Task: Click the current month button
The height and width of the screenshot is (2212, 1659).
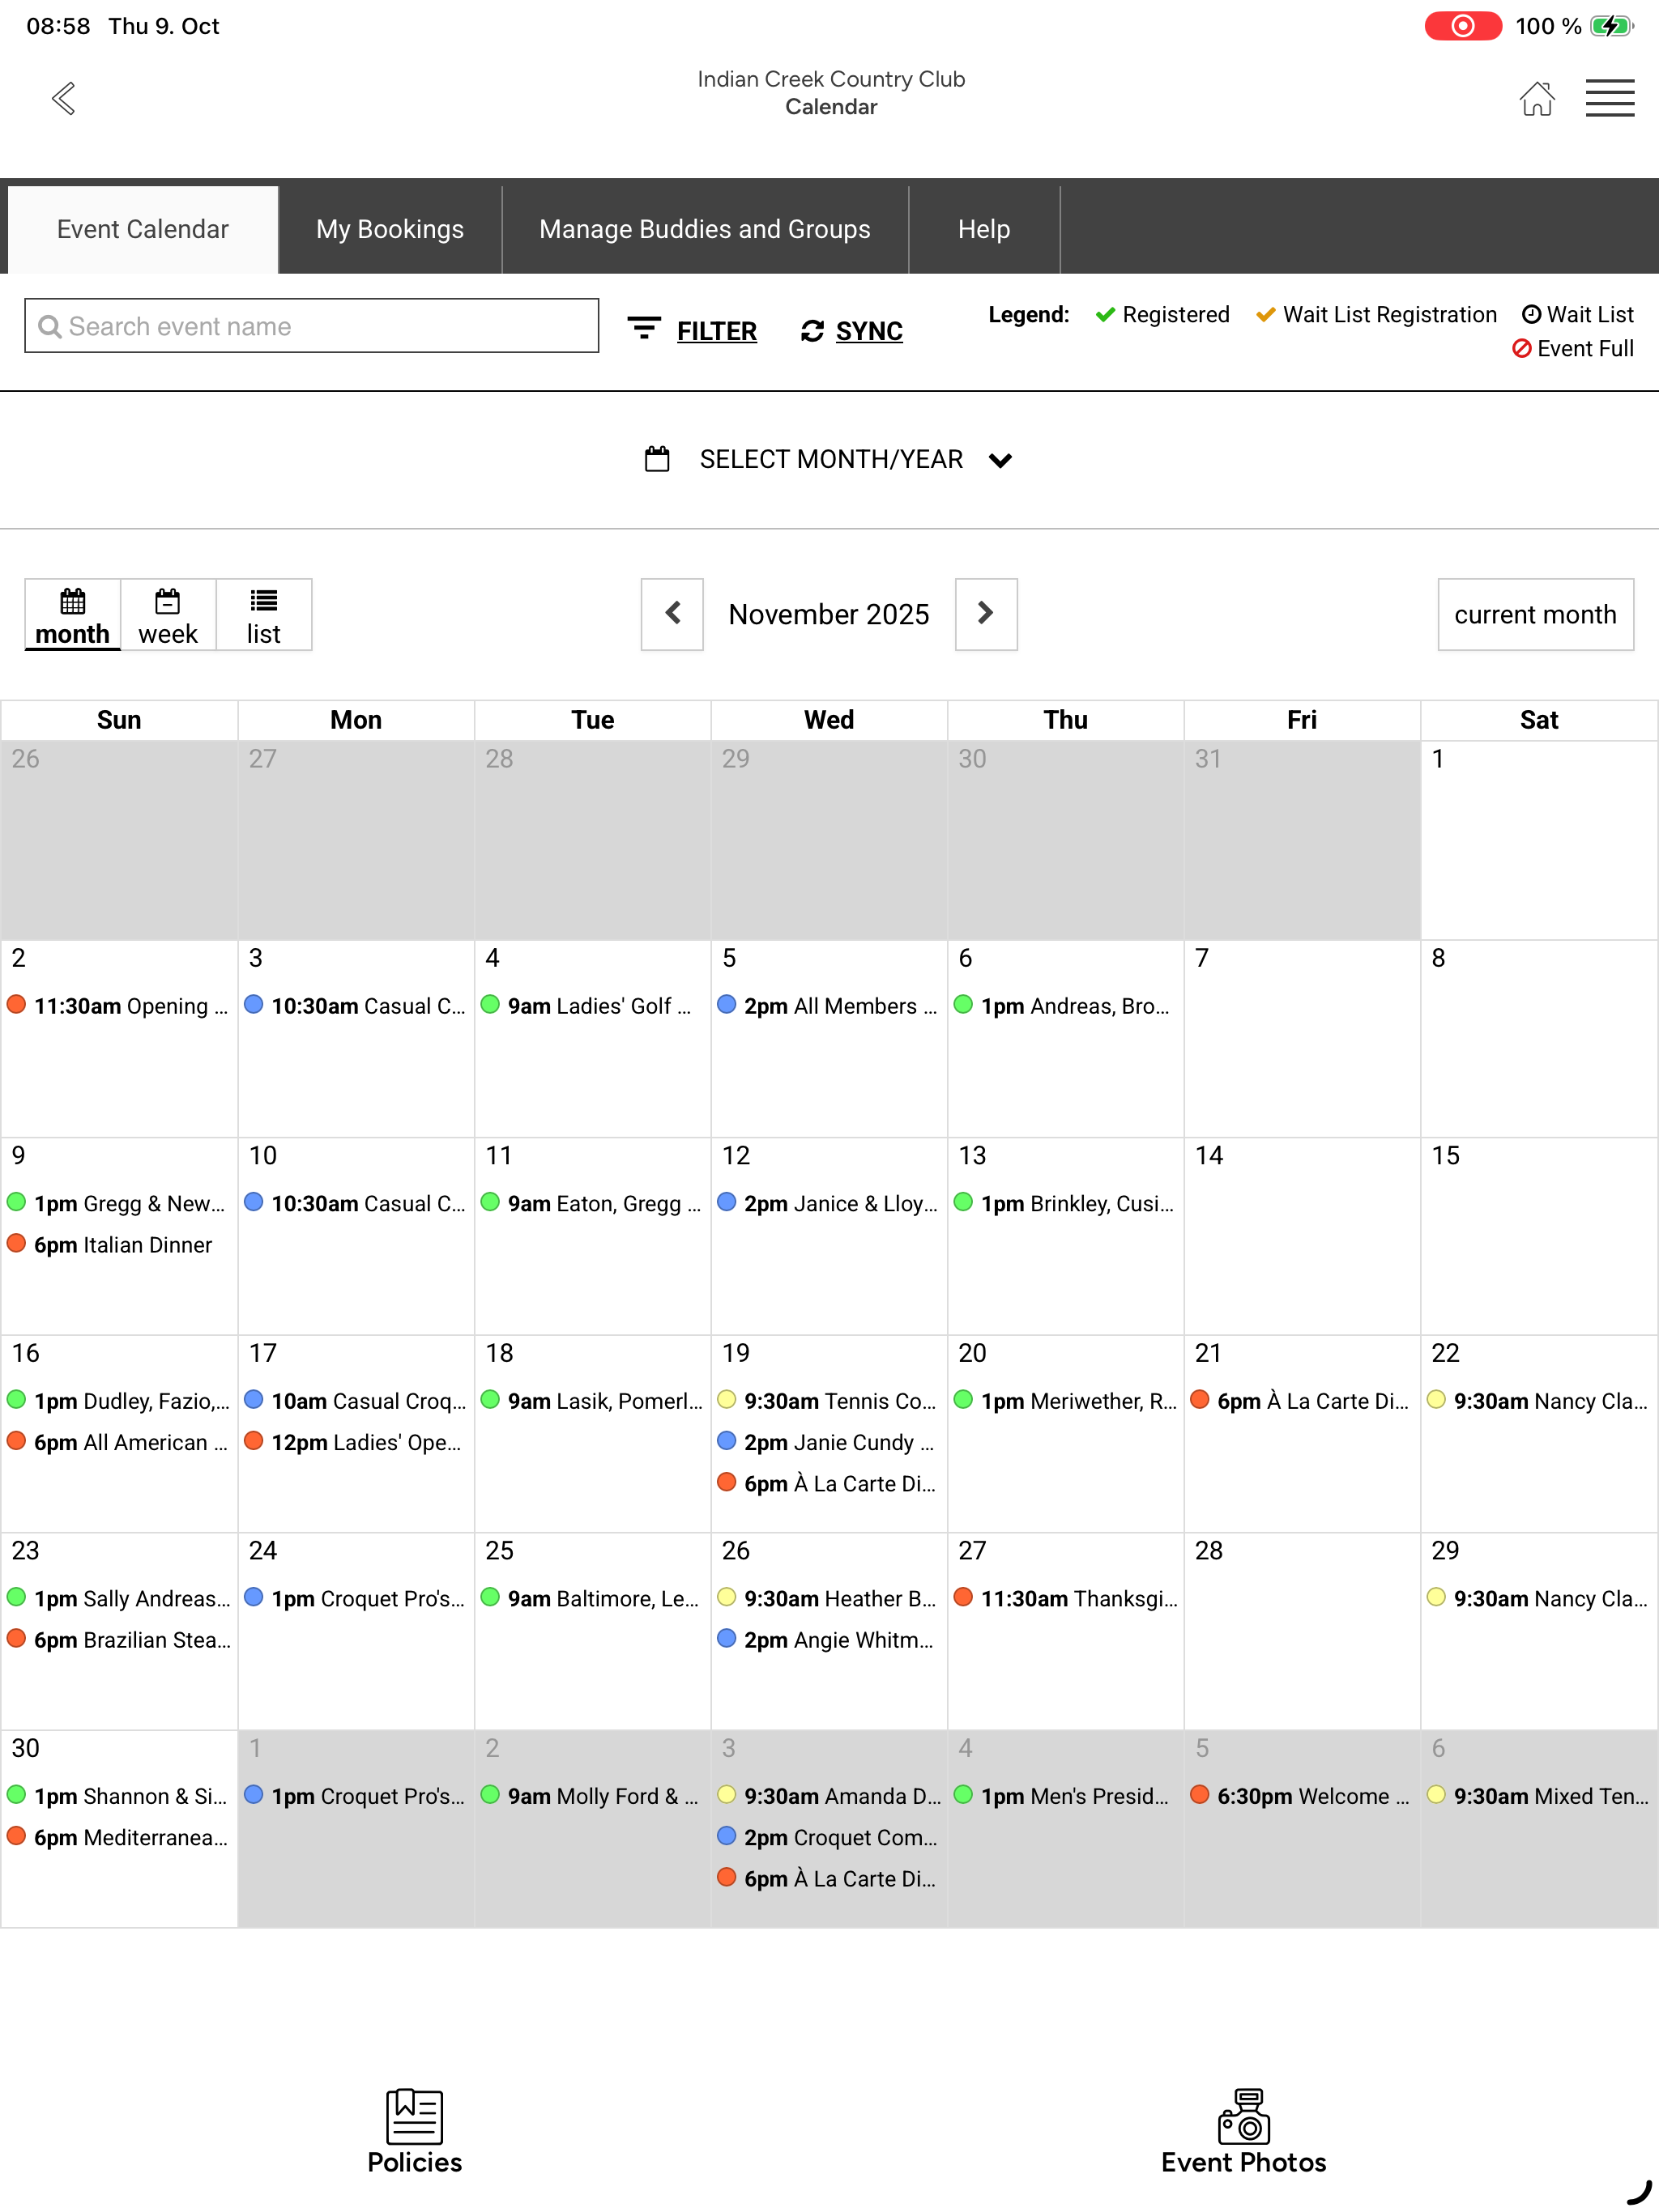Action: tap(1535, 614)
